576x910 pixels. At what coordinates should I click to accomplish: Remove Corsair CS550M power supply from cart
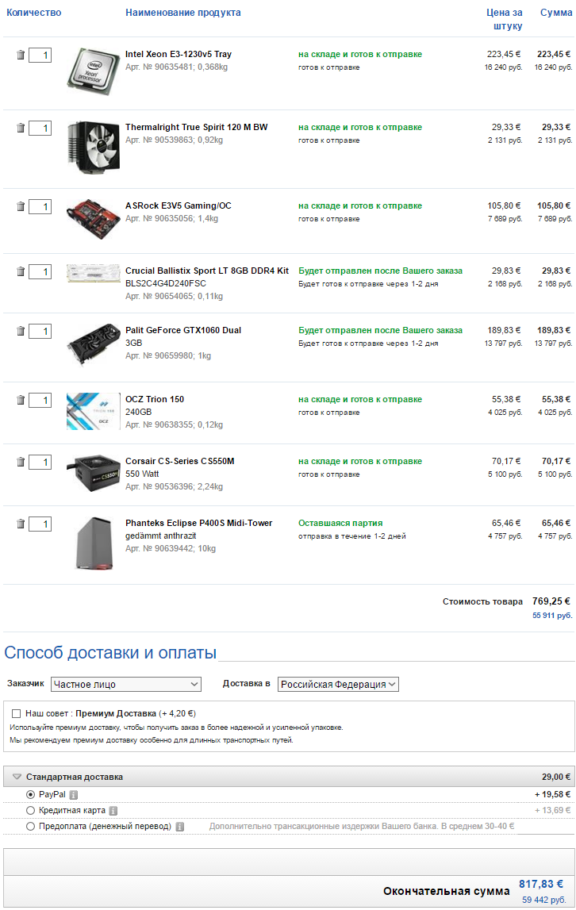pos(21,462)
